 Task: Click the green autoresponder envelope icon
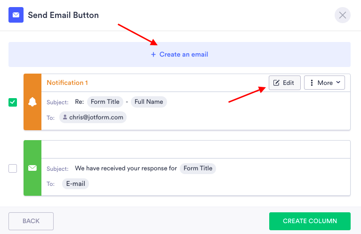32,167
